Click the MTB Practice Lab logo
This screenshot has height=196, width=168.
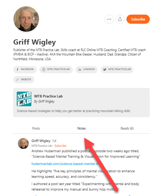pos(24,99)
